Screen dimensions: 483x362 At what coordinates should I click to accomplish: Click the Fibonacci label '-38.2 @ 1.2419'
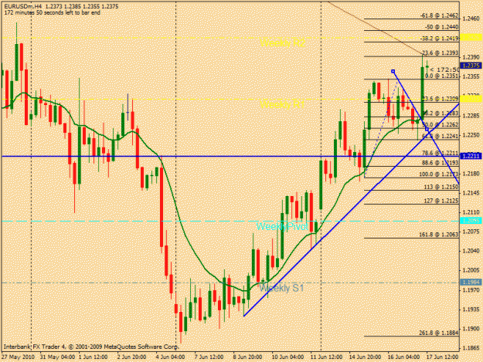click(x=439, y=39)
